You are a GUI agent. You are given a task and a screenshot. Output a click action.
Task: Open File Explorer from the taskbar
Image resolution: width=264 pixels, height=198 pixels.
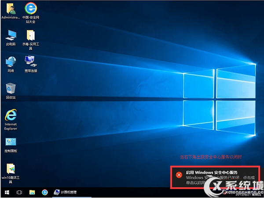click(32, 192)
